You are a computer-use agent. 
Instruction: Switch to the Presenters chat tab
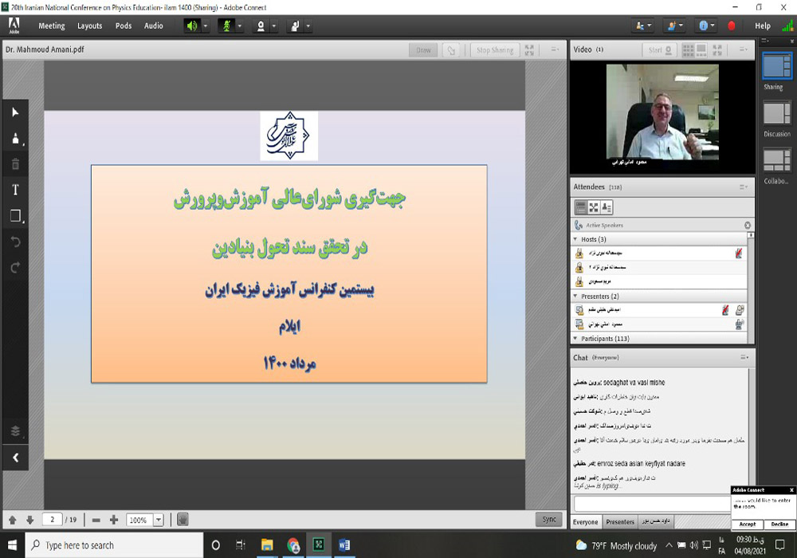click(620, 522)
